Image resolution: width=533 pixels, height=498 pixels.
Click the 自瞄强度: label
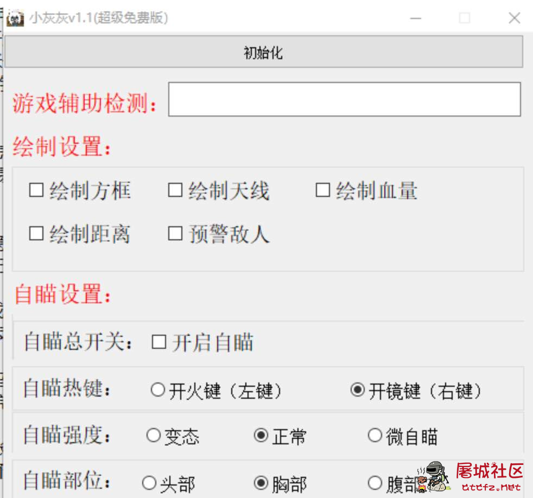click(67, 435)
